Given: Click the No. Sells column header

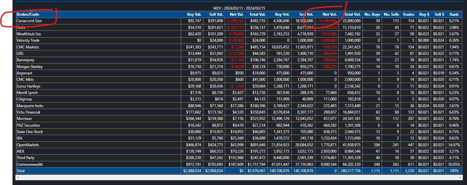Looking at the screenshot, I should 391,14.
